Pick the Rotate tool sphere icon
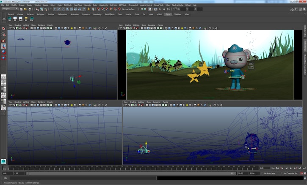This screenshot has width=307, height=185. [x=3, y=52]
